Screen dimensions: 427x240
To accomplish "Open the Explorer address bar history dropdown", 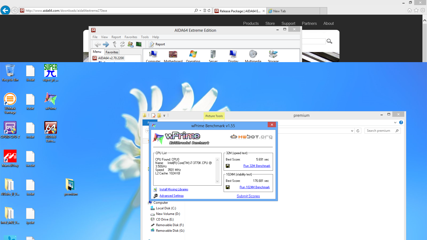I will pyautogui.click(x=352, y=131).
